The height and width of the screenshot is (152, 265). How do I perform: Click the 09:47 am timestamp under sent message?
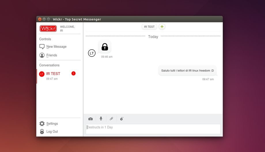pyautogui.click(x=208, y=79)
